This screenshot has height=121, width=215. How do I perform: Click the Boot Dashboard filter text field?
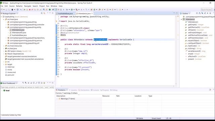[27, 87]
